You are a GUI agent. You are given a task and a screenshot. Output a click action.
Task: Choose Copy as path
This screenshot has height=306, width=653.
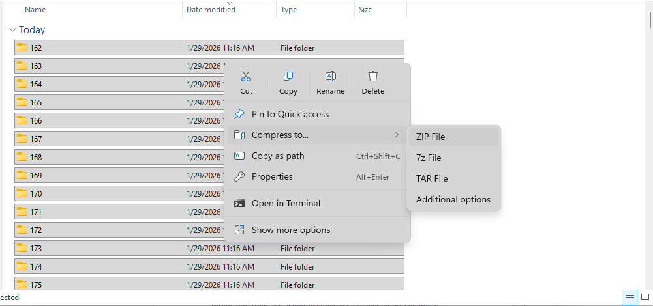317,156
